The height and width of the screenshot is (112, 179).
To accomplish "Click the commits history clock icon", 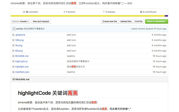I will [x=24, y=12].
